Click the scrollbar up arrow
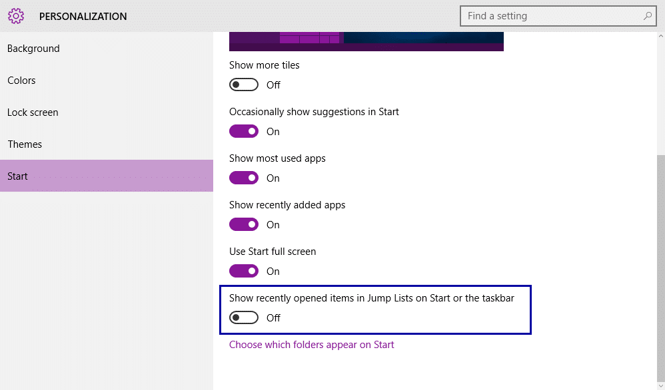This screenshot has width=665, height=390. pos(661,37)
